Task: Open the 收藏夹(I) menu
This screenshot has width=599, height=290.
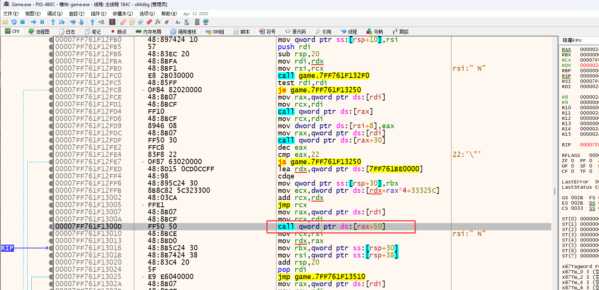Action: tap(123, 14)
